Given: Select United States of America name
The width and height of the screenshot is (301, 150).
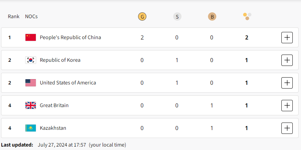Looking at the screenshot, I should pyautogui.click(x=68, y=83).
